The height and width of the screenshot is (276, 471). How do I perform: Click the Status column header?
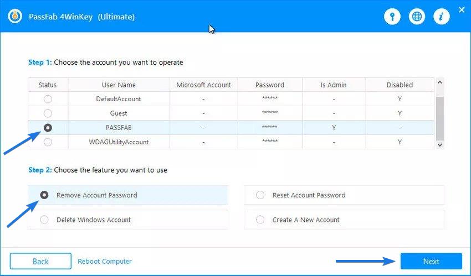coord(48,85)
